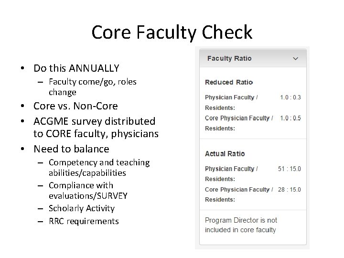The width and height of the screenshot is (344, 258).
Task: Click the ACGME survey bullet text
Action: click(96, 128)
